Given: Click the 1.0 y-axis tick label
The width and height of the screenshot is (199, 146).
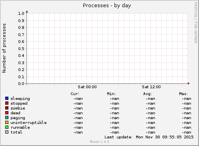Looking at the screenshot, I should click(x=21, y=14).
